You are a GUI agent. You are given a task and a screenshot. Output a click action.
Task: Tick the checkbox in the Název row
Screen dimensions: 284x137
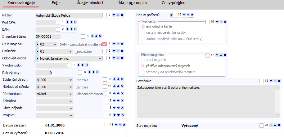(104, 15)
